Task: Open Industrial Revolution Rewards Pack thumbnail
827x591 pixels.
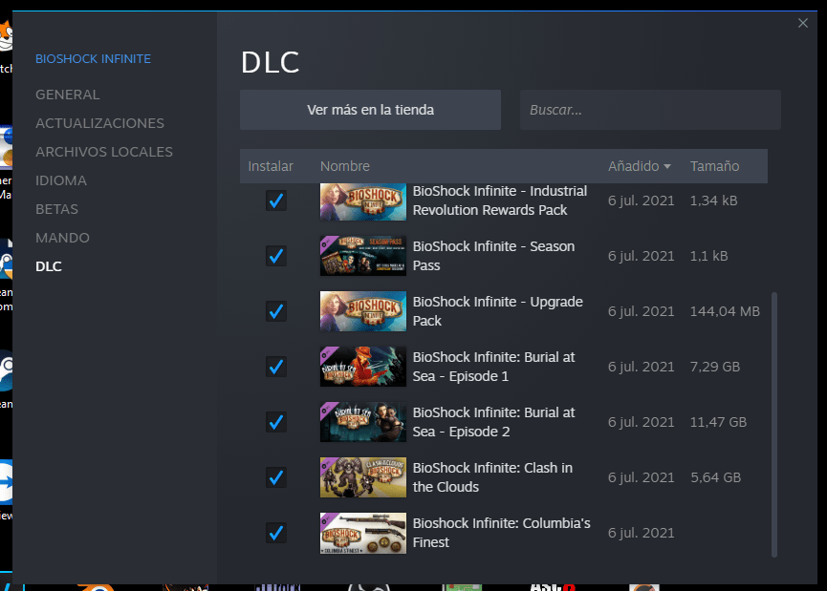Action: [363, 201]
